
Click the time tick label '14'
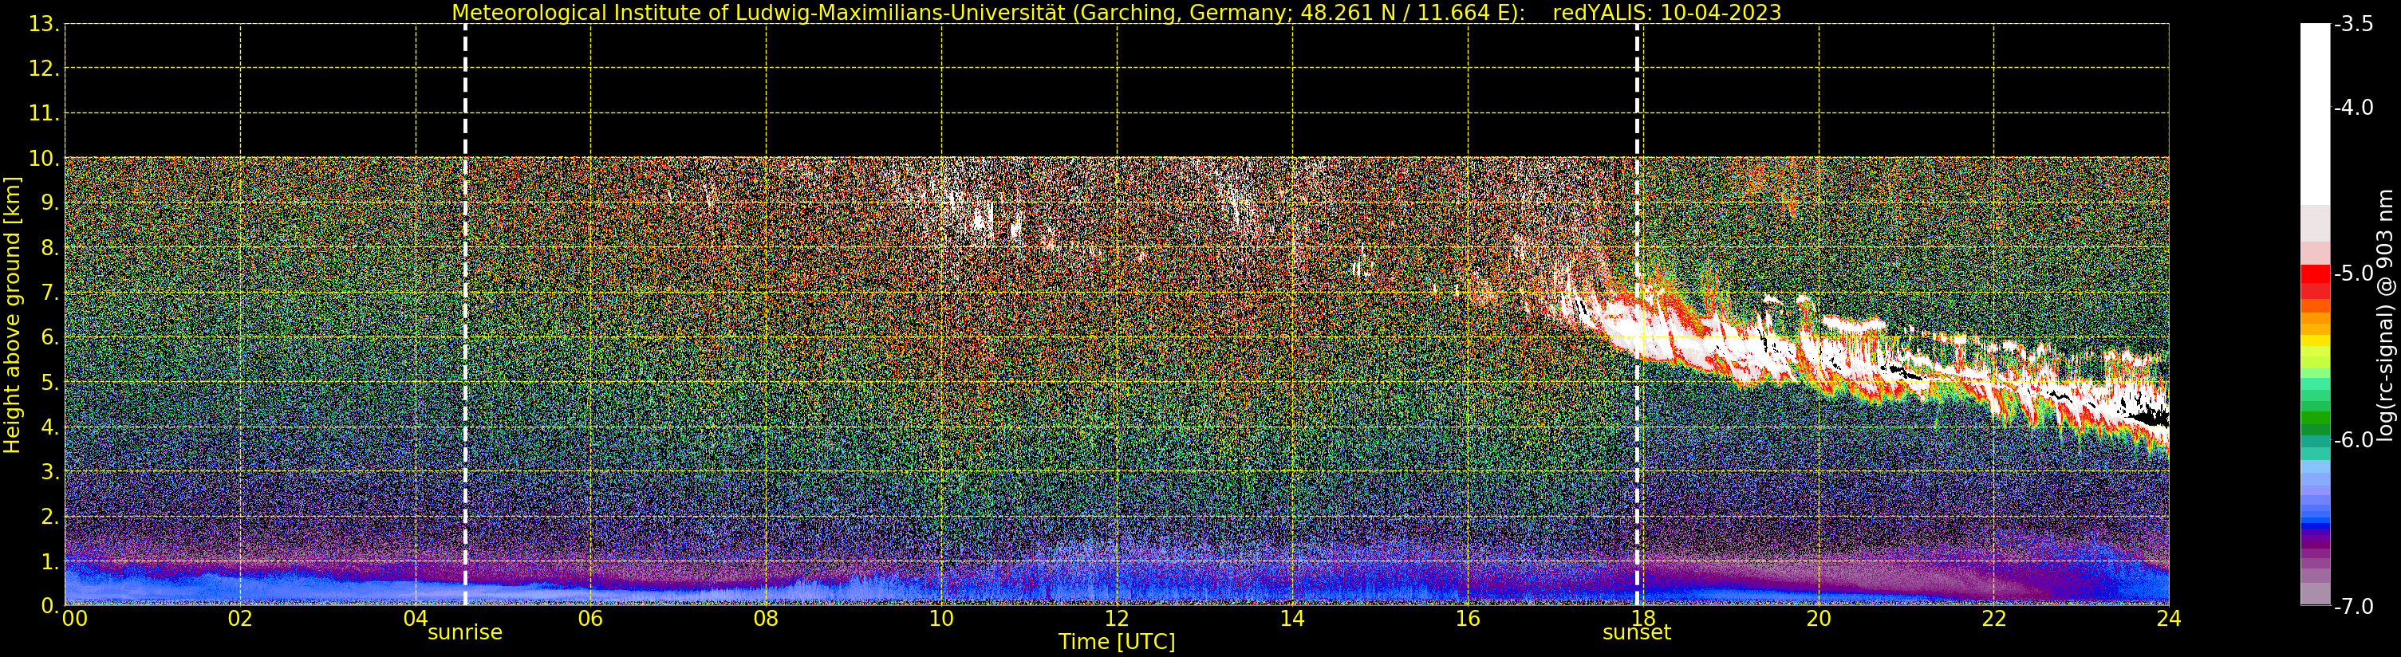pyautogui.click(x=1292, y=618)
